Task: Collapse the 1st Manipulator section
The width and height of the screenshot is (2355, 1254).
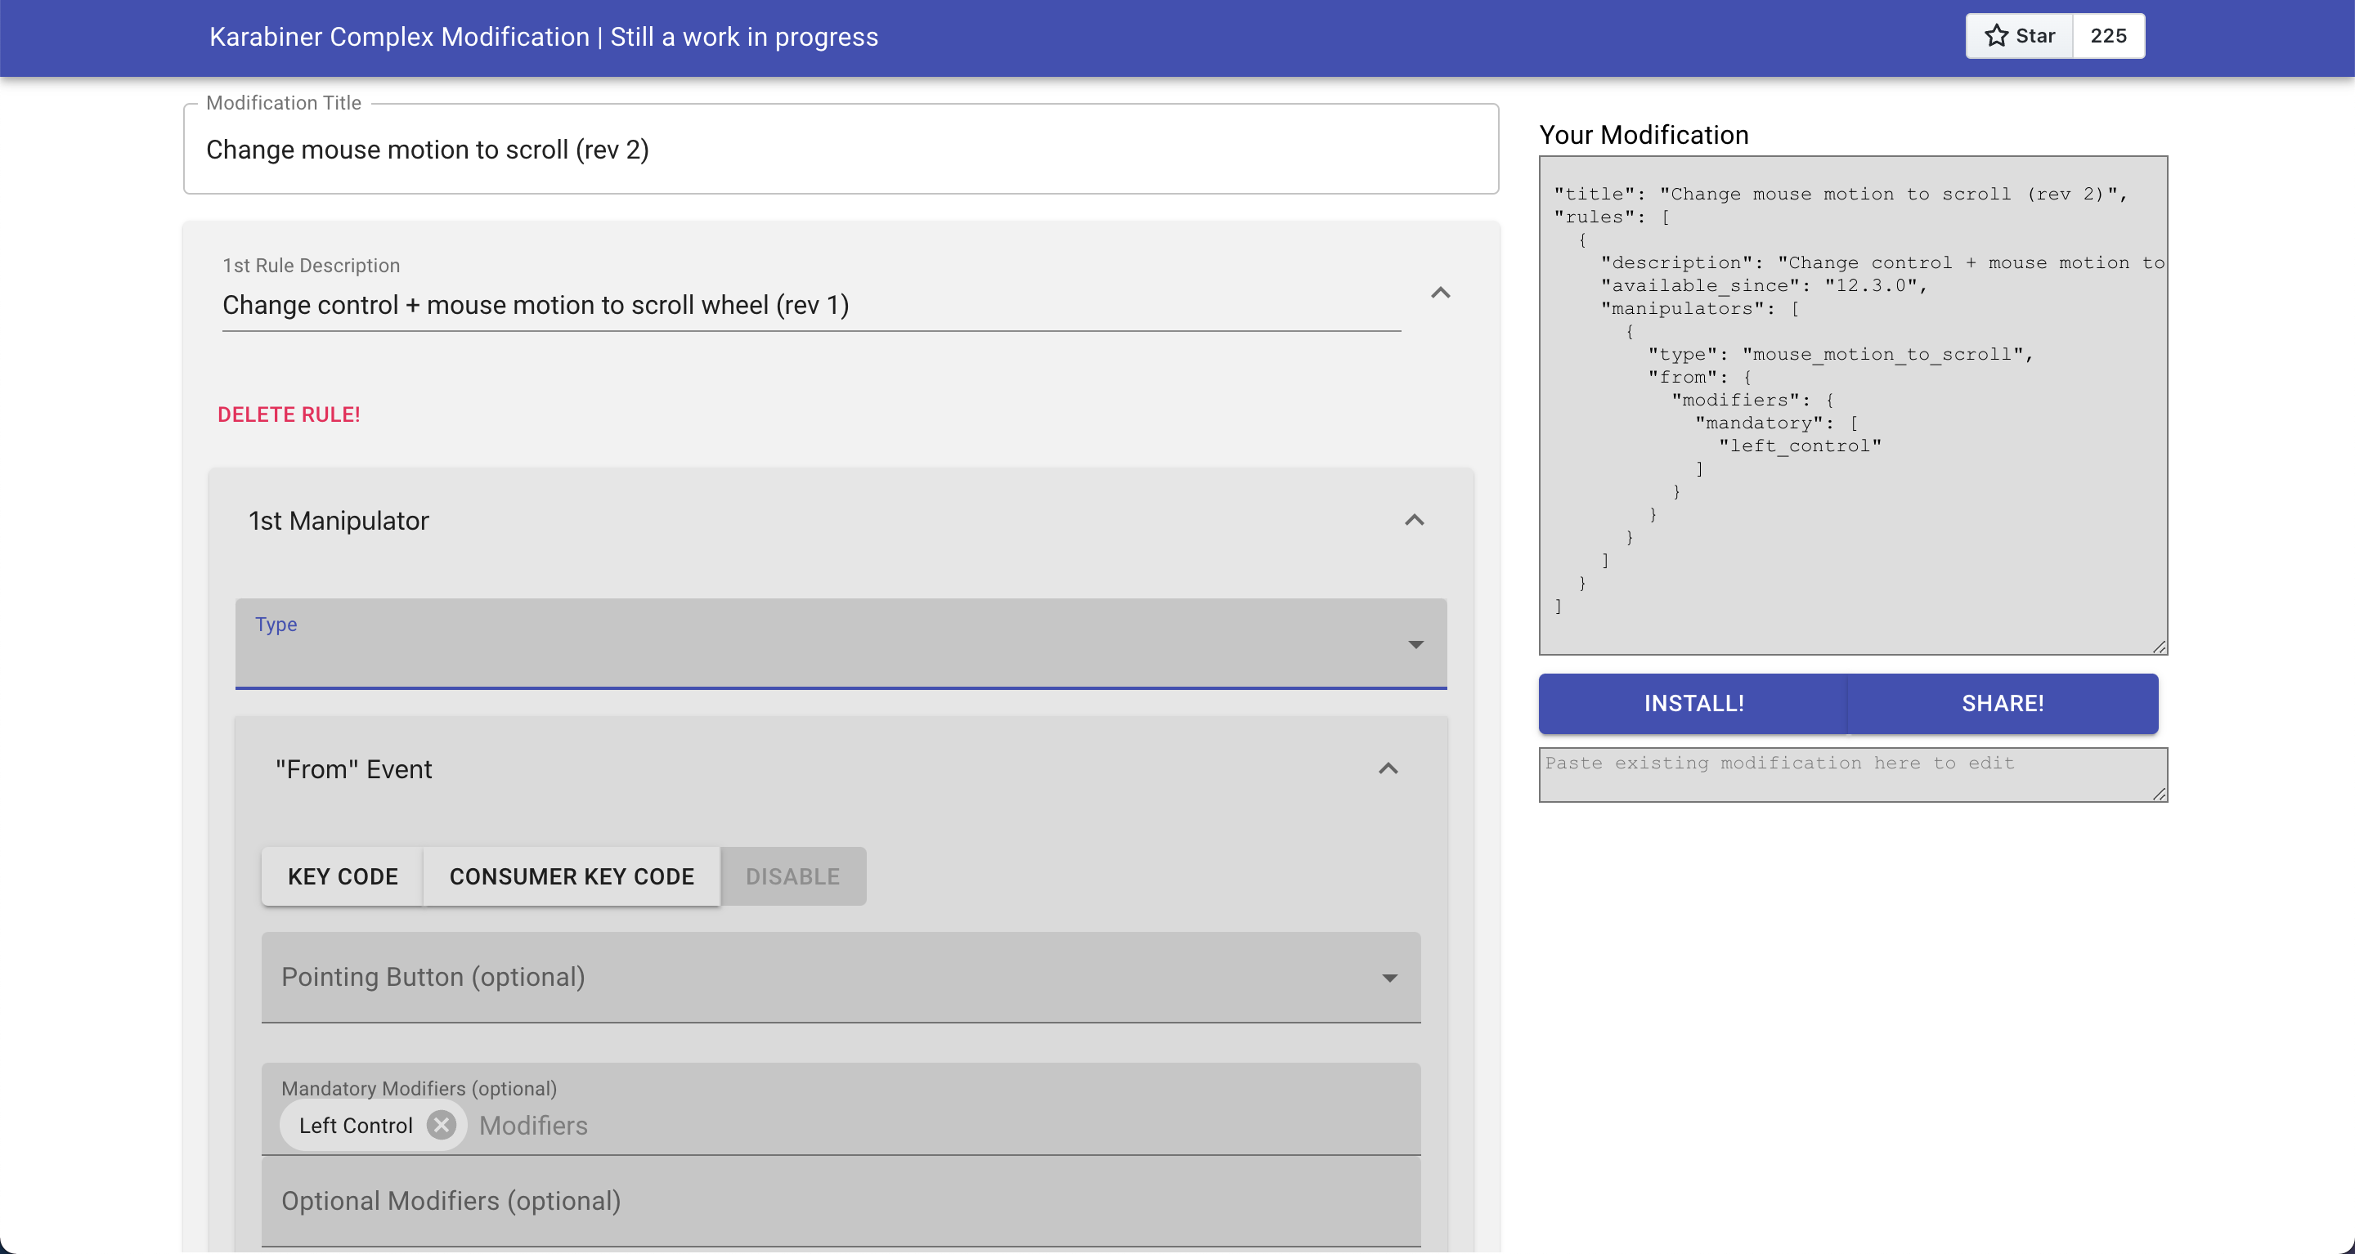Action: [1413, 520]
